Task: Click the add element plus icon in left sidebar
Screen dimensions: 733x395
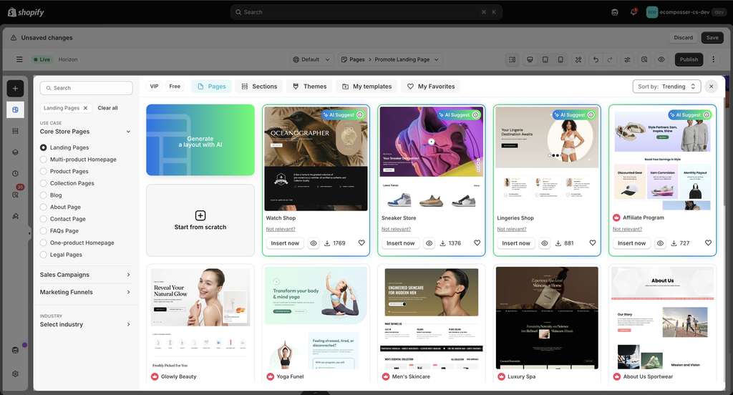Action: pyautogui.click(x=15, y=88)
